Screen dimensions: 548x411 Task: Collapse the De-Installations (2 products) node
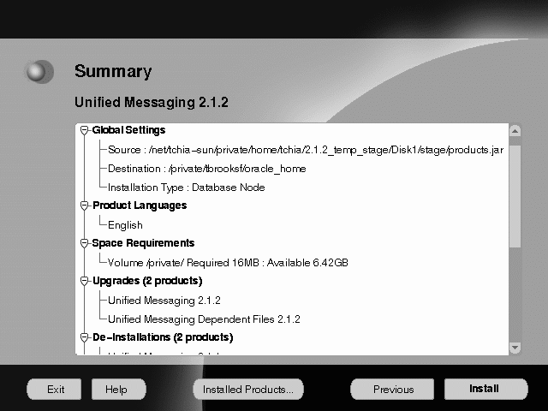click(84, 337)
